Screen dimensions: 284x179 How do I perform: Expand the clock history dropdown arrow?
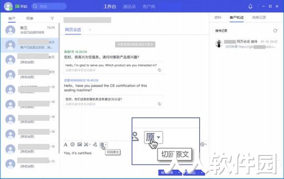[x=206, y=144]
